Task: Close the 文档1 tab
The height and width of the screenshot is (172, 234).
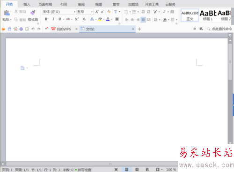Action: [x=133, y=29]
